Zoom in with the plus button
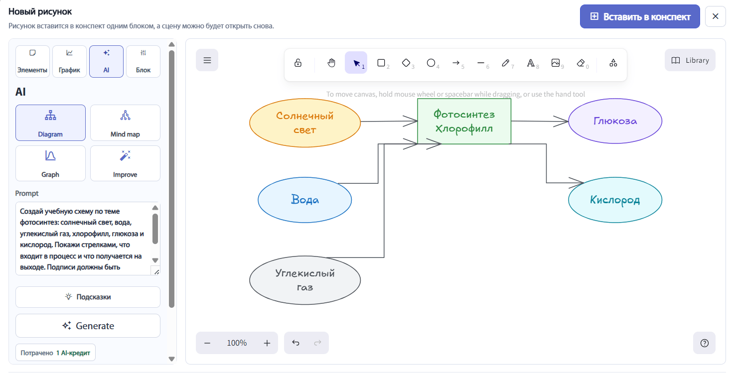The image size is (731, 374). coord(267,343)
